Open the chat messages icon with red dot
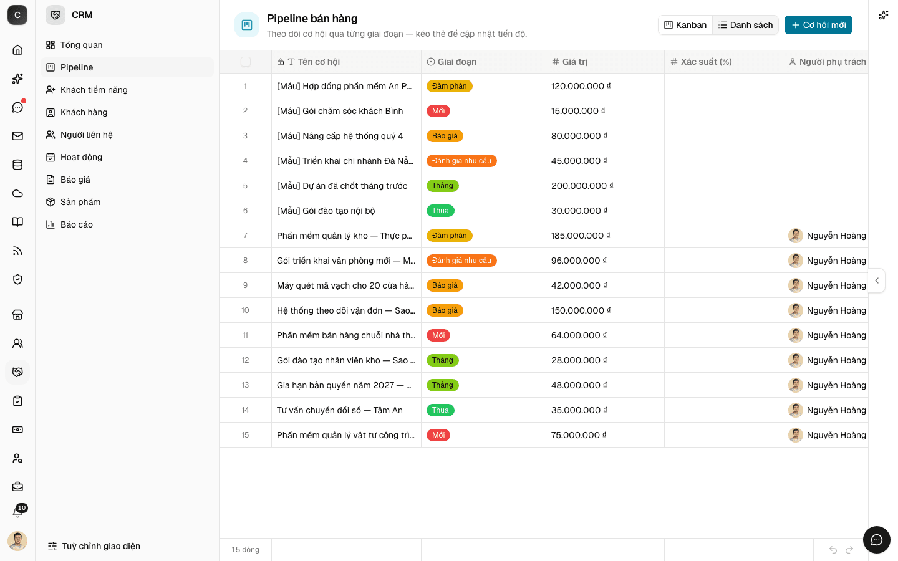The width and height of the screenshot is (898, 561). click(17, 107)
